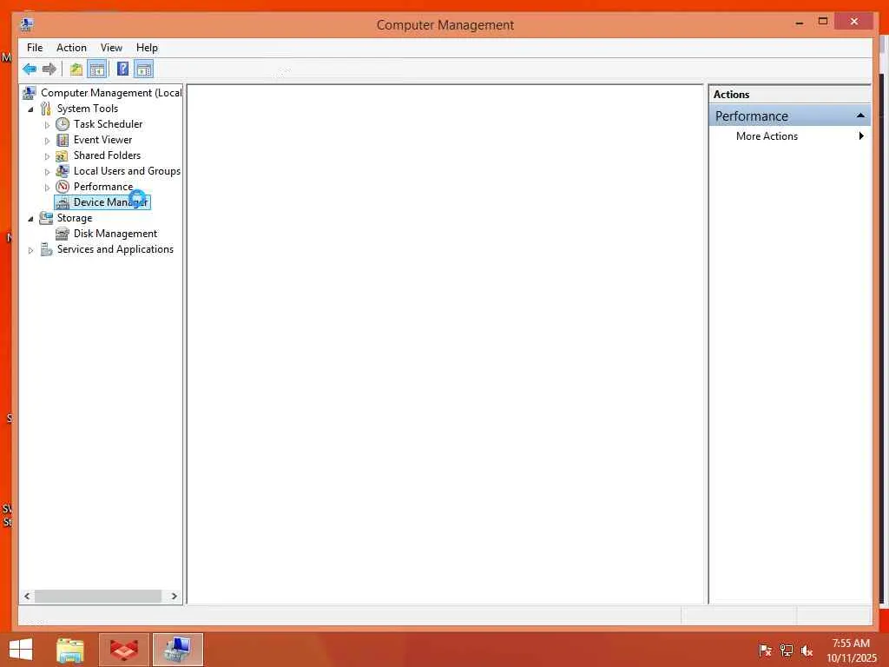The image size is (889, 667).
Task: Click the Local Users and Groups icon
Action: tap(63, 171)
